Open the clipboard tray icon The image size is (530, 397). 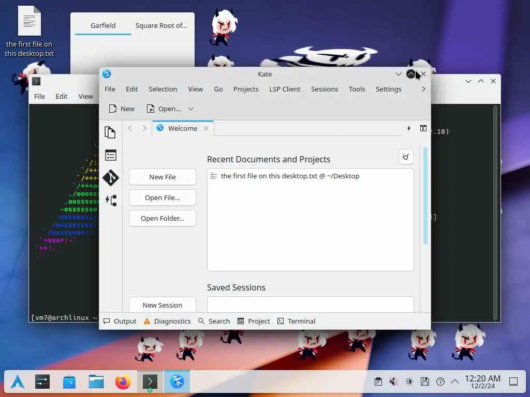coord(378,382)
